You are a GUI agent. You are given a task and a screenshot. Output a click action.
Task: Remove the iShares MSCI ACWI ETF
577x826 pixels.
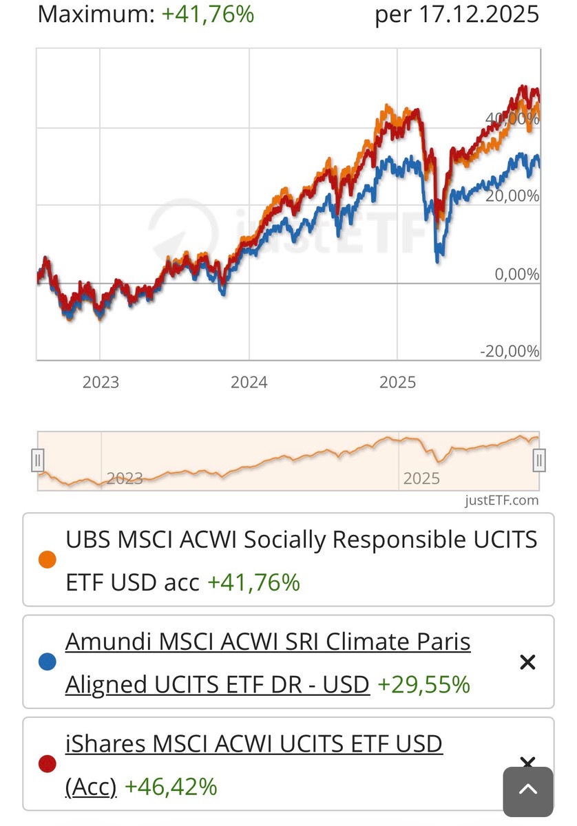point(527,762)
